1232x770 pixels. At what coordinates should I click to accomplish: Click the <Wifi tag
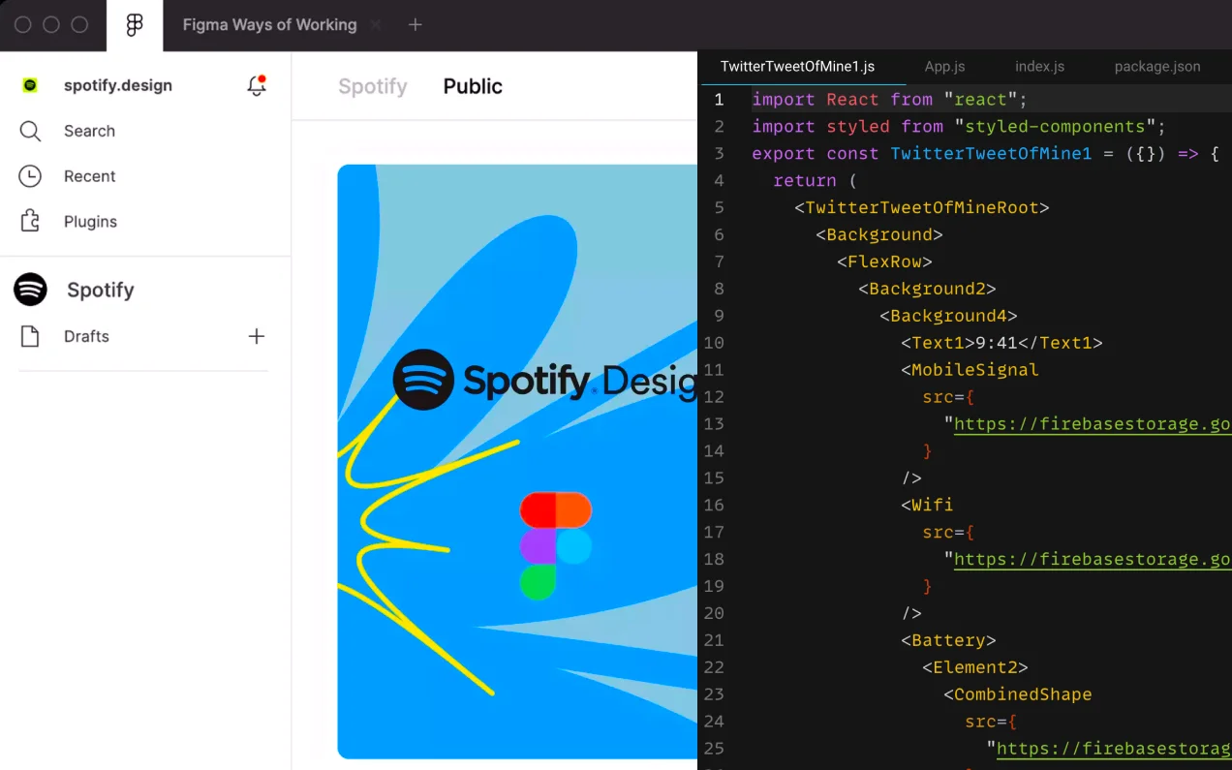[927, 505]
